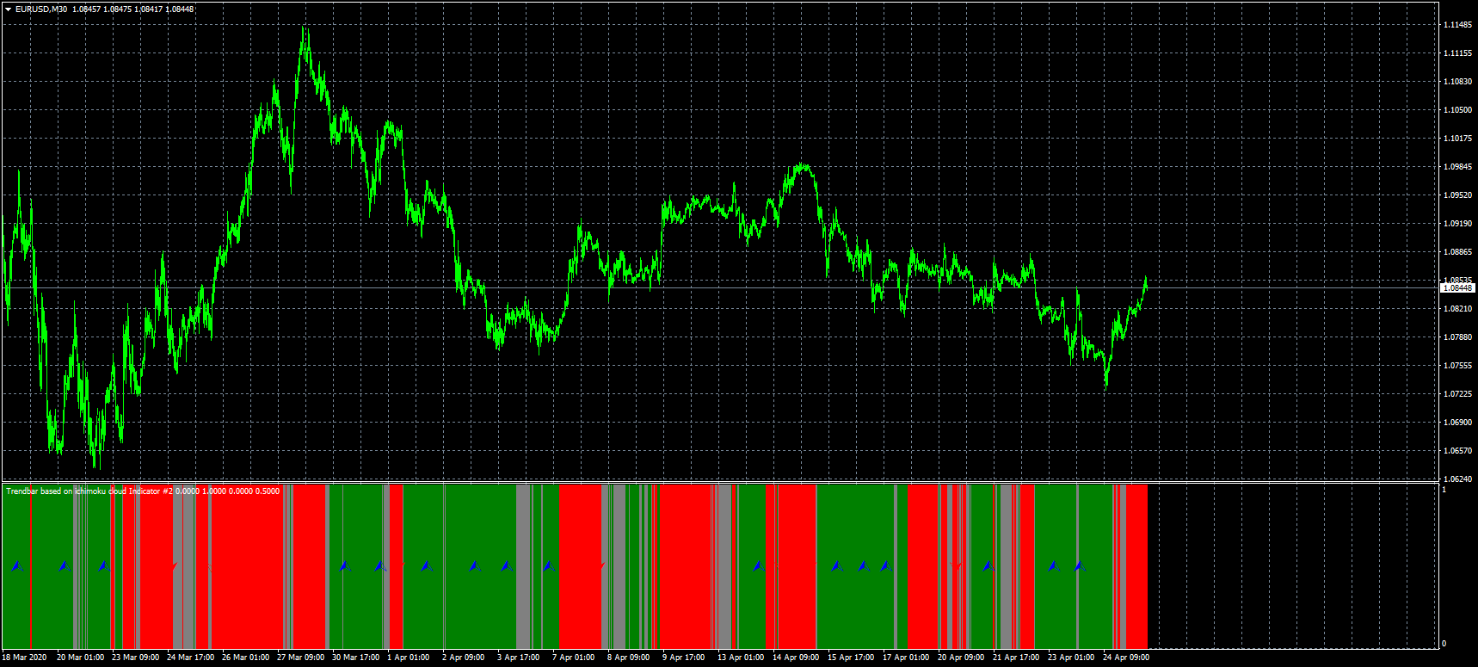Click the 1.06570 price axis label
Screen dimensions: 1478x667
(1457, 451)
